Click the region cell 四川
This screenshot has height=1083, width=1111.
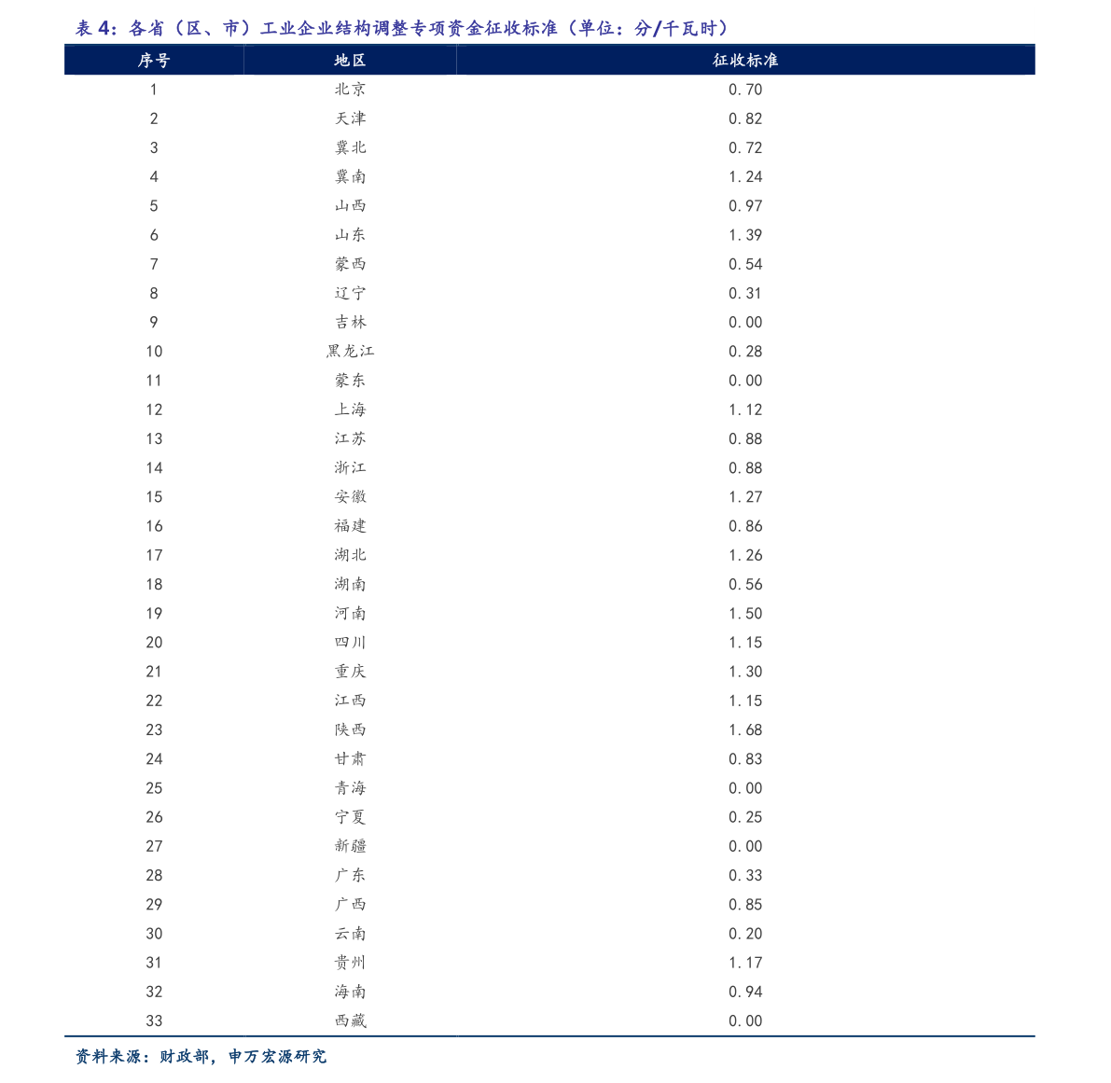point(350,643)
